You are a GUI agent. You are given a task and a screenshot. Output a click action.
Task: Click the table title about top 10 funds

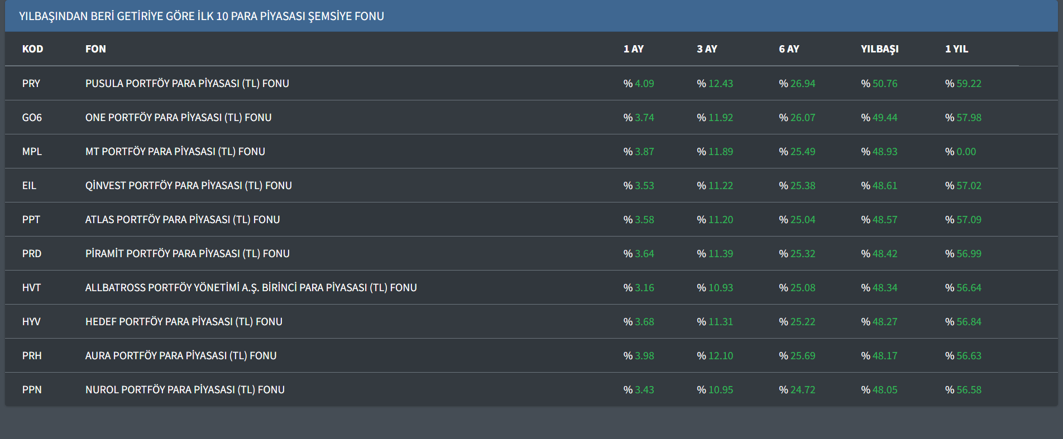[x=201, y=16]
